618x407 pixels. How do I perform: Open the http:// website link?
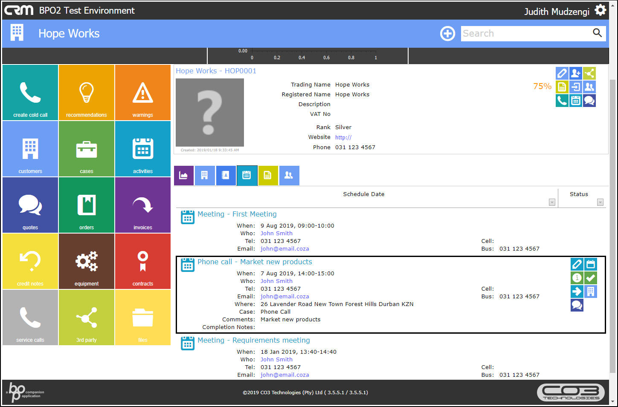pyautogui.click(x=343, y=137)
